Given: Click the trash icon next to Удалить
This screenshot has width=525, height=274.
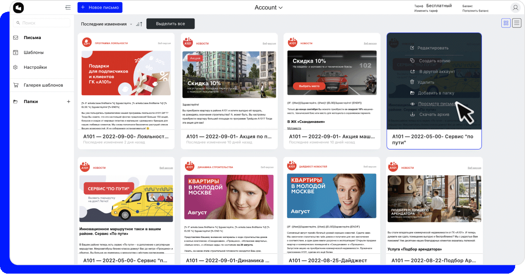Looking at the screenshot, I should coord(412,82).
